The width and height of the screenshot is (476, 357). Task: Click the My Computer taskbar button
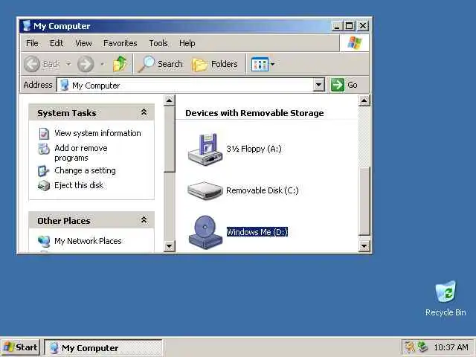point(103,347)
